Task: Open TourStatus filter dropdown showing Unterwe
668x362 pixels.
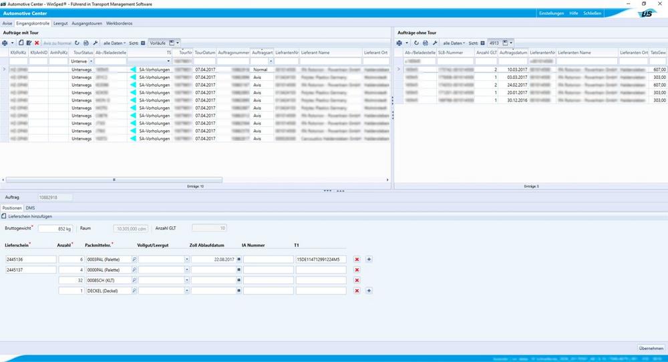Action: coord(91,61)
